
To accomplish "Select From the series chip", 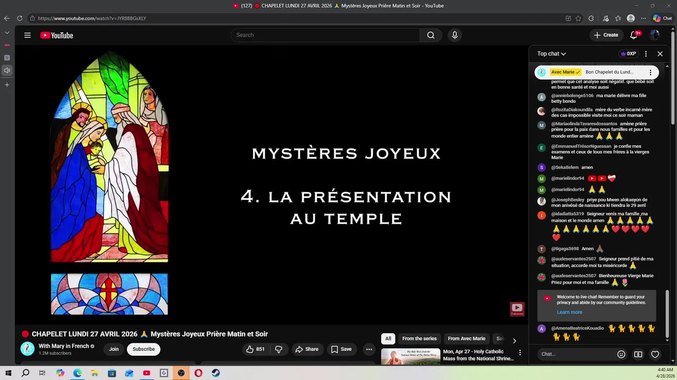I will [x=419, y=339].
